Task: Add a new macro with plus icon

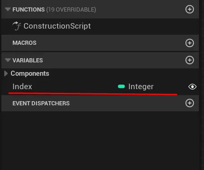Action: (x=190, y=43)
